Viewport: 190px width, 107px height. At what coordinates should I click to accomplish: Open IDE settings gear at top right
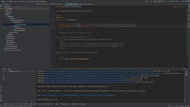[186, 1]
